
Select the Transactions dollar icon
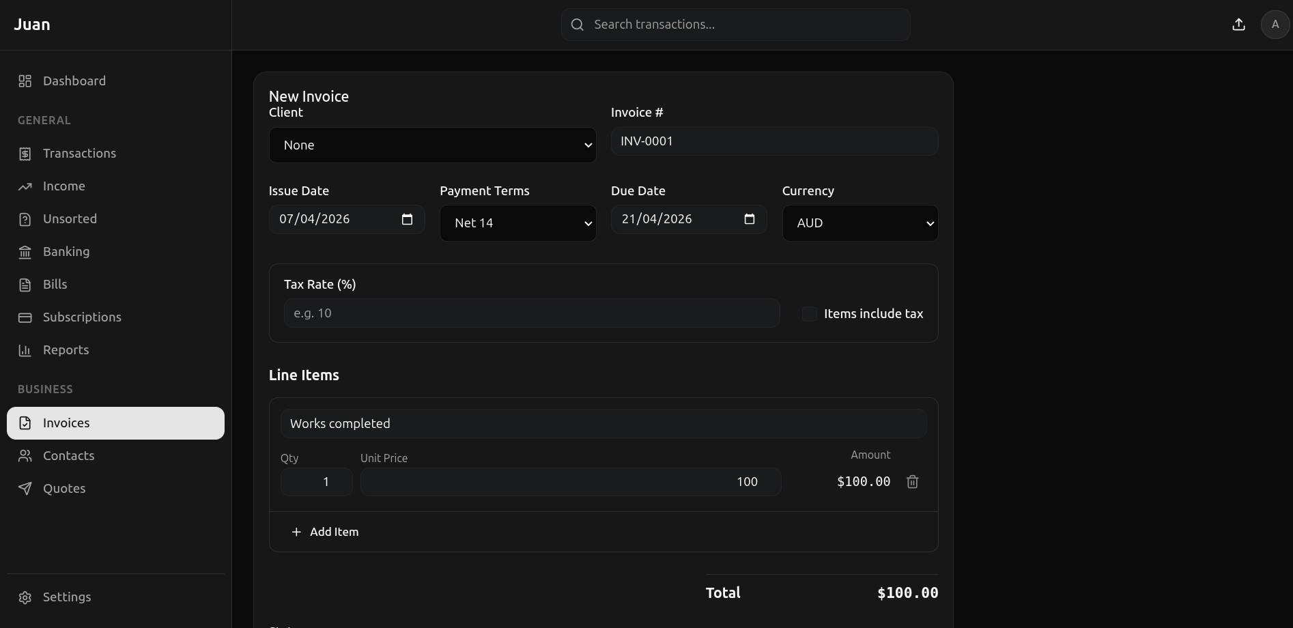(x=25, y=154)
